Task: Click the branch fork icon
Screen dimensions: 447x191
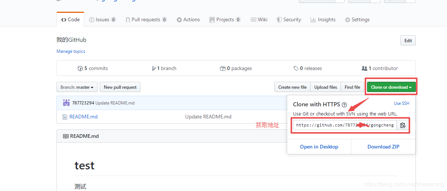Action: 153,69
